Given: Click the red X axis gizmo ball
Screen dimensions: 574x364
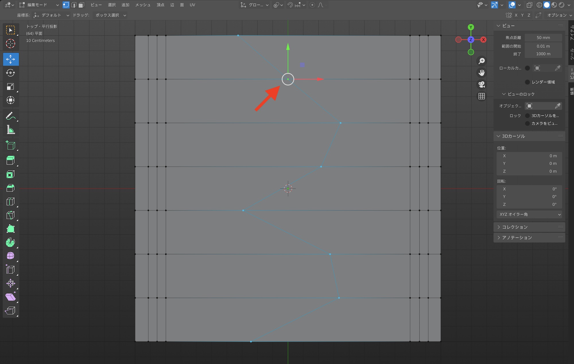Looking at the screenshot, I should click(x=484, y=40).
